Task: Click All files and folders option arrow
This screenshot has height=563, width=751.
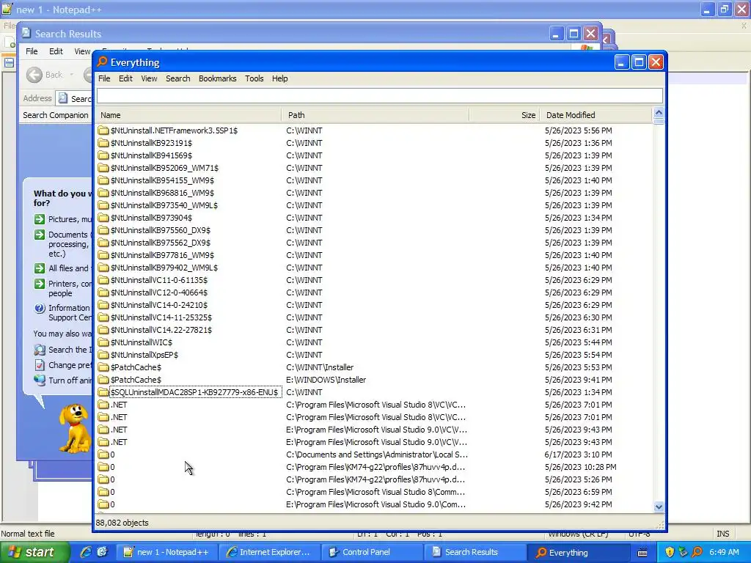Action: coord(40,268)
